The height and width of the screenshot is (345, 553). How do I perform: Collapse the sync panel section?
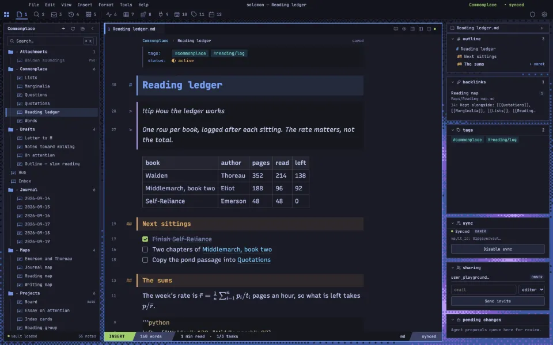click(x=453, y=223)
